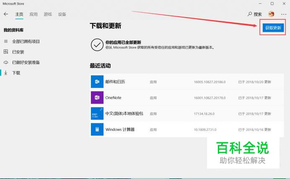
Task: Click the OneNote app icon
Action: [x=97, y=97]
